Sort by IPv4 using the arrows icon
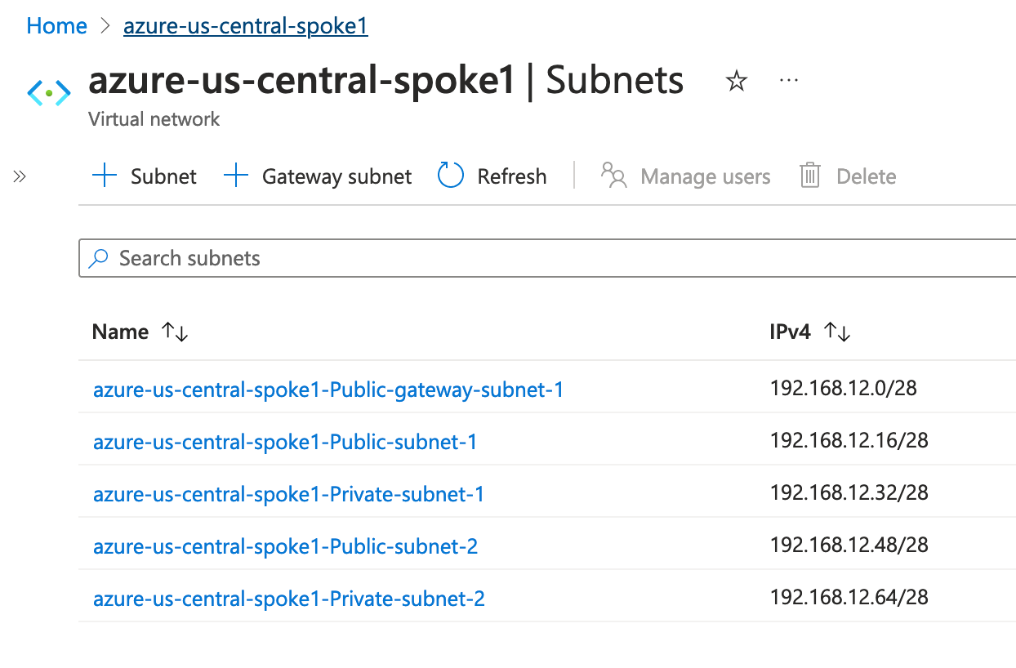 [x=837, y=332]
